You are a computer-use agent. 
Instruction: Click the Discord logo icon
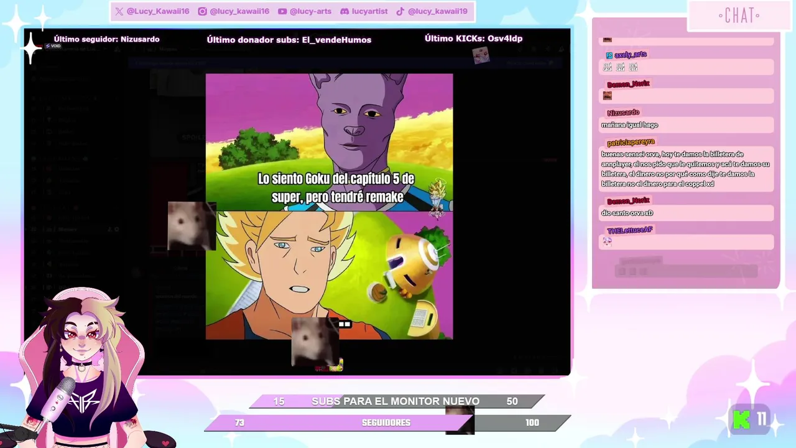click(x=345, y=11)
